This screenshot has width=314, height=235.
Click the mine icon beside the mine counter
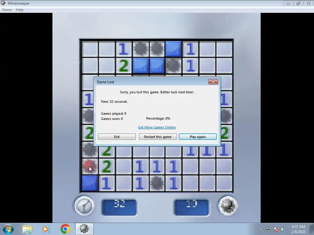tap(228, 206)
